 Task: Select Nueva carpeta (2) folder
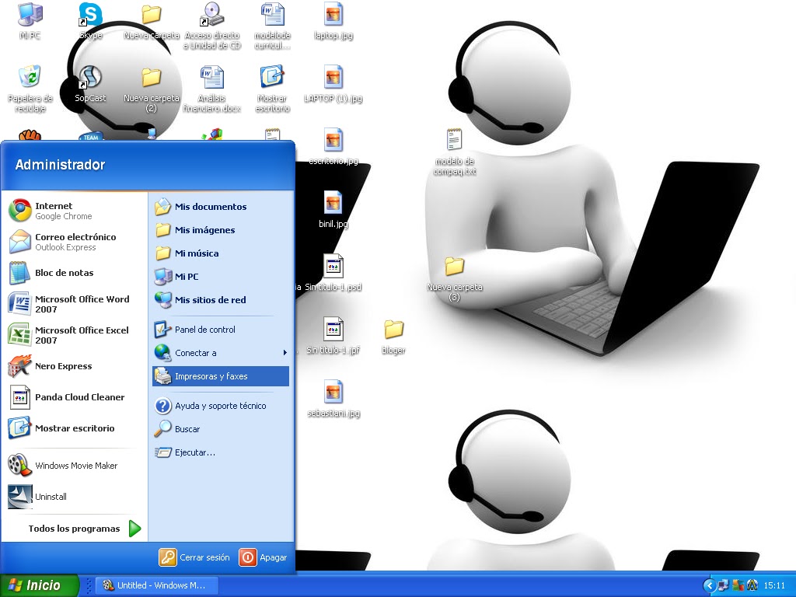click(152, 89)
